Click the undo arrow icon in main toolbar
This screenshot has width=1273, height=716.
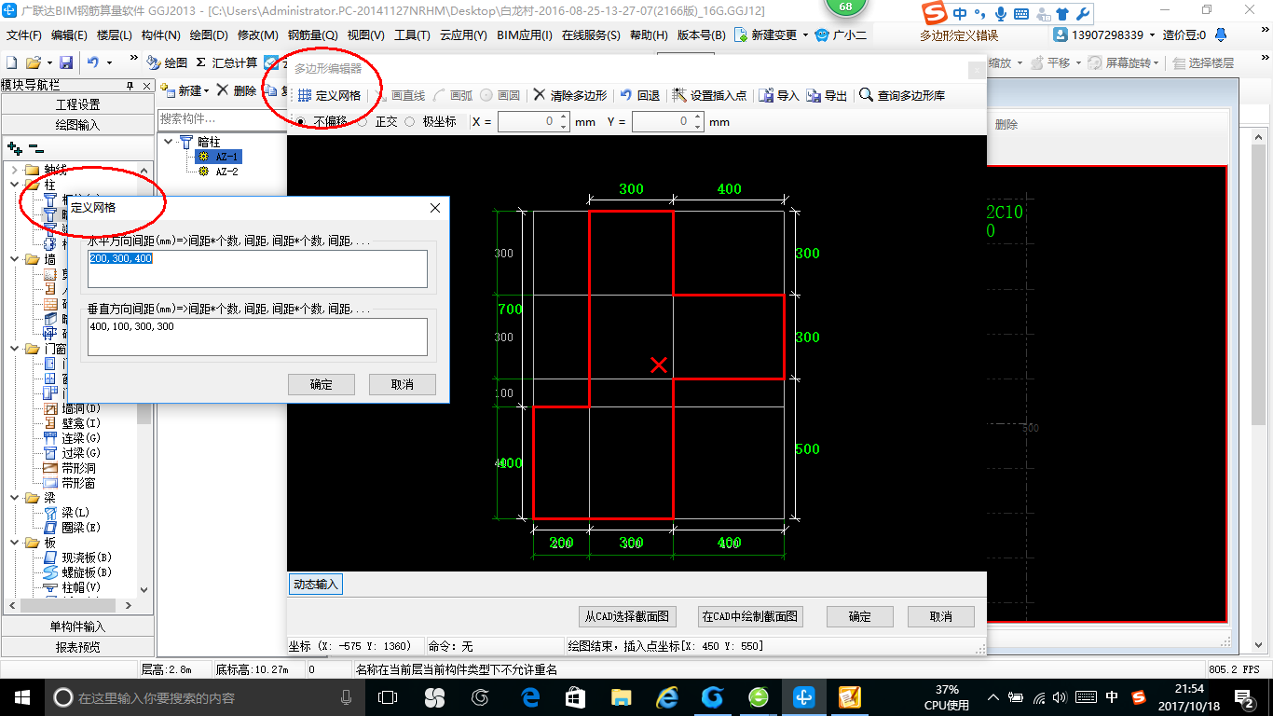coord(93,62)
